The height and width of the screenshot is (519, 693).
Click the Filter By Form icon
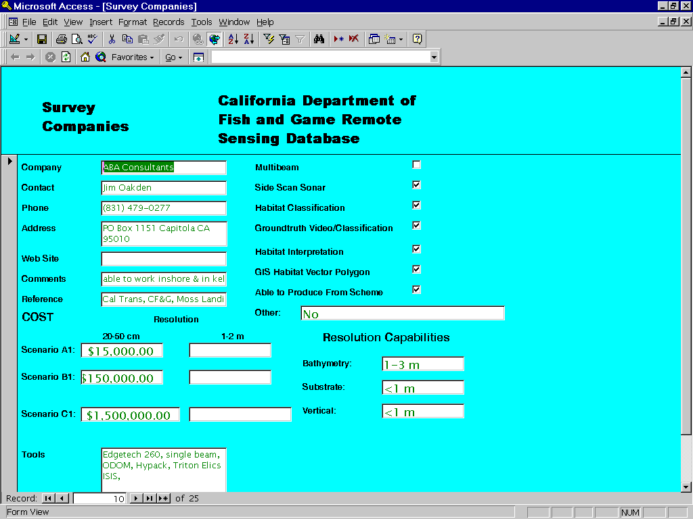click(285, 39)
